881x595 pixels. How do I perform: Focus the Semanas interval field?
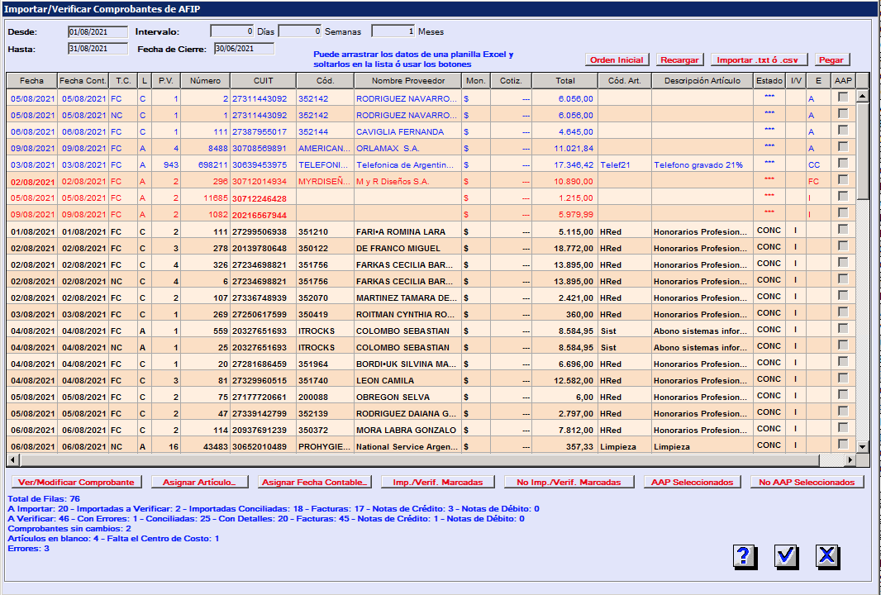click(300, 31)
